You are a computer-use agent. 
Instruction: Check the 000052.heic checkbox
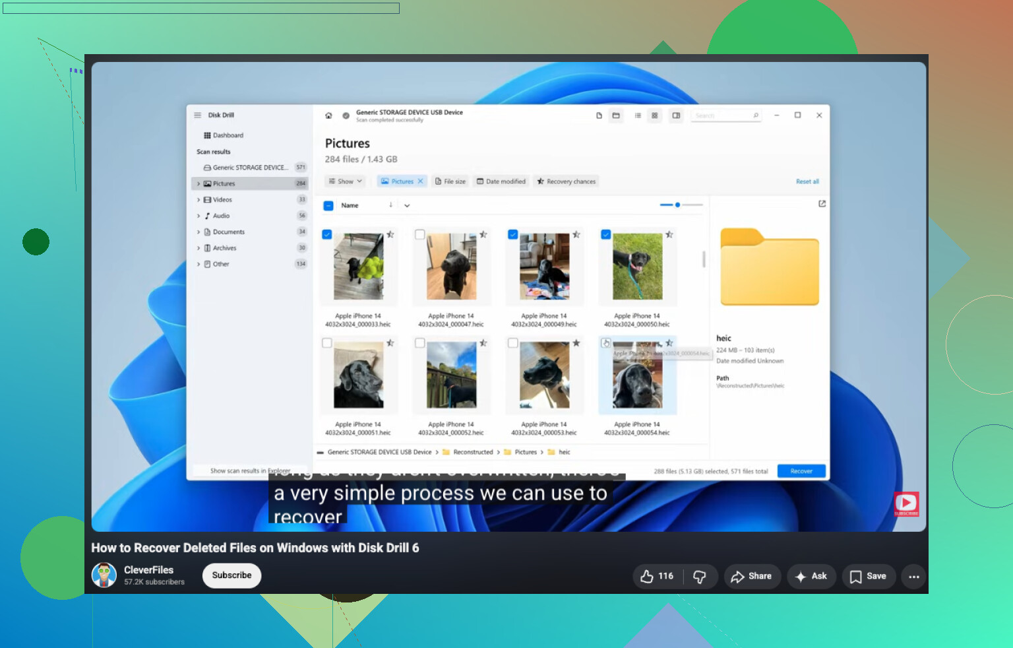(419, 343)
